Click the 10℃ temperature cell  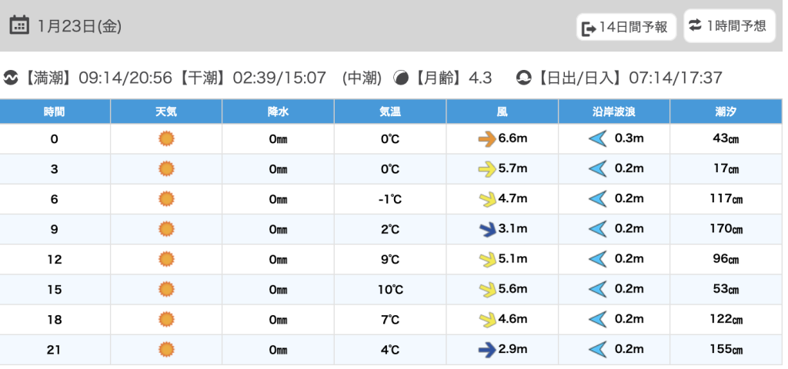390,290
